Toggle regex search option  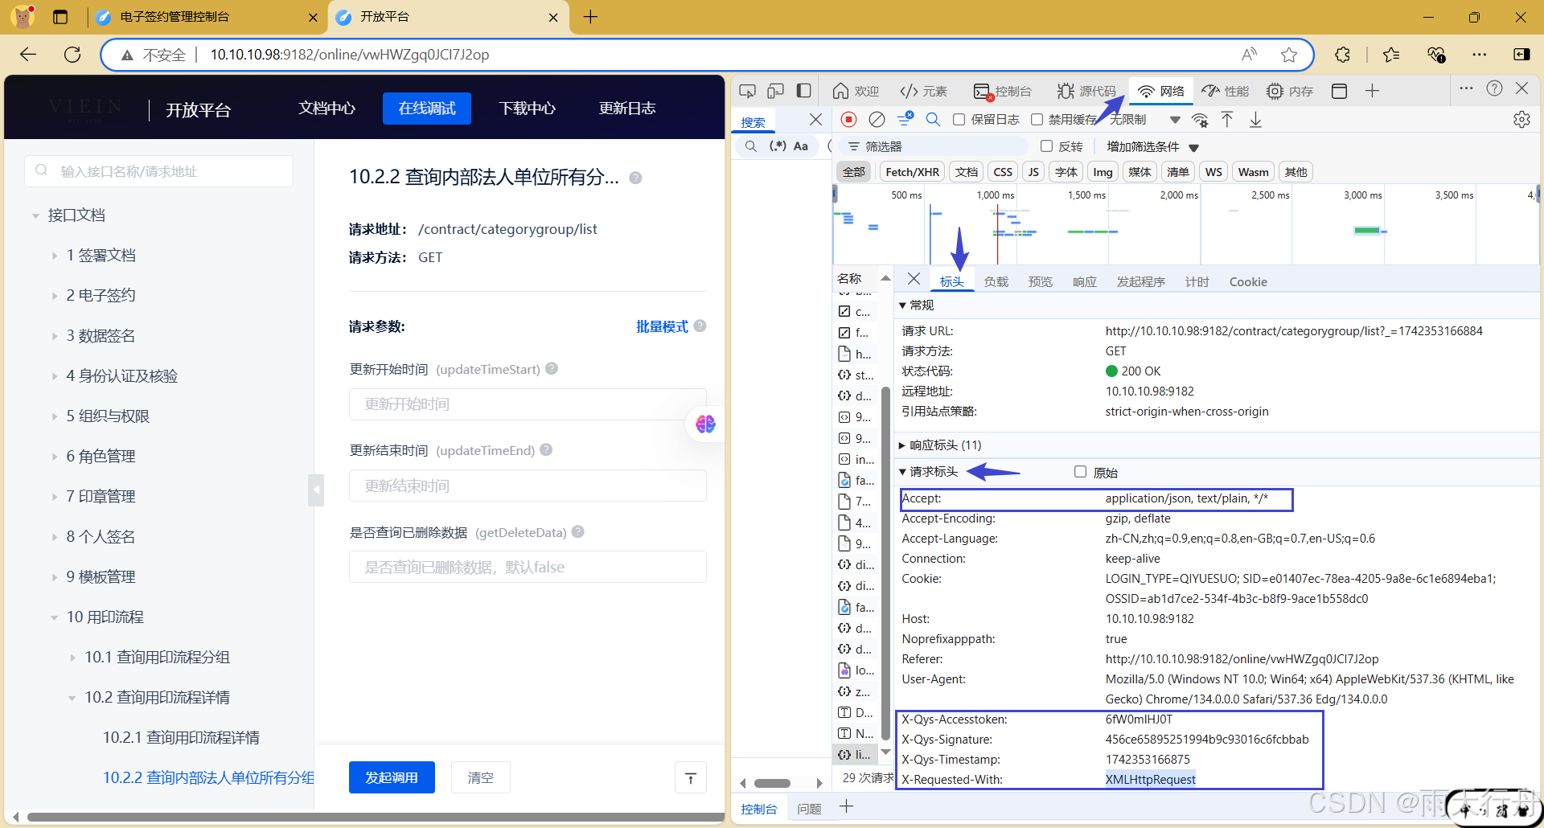778,146
